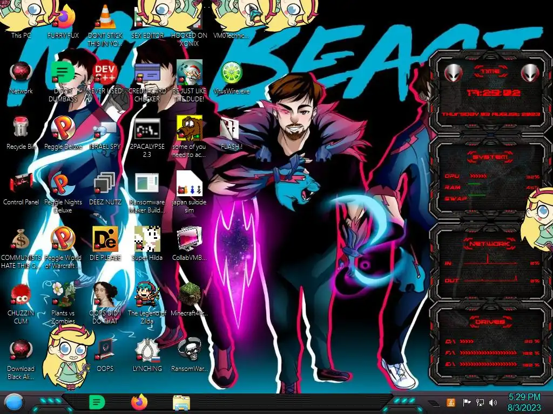Launch Plants vs Zombies
Screen dimensions: 553x414
click(63, 303)
